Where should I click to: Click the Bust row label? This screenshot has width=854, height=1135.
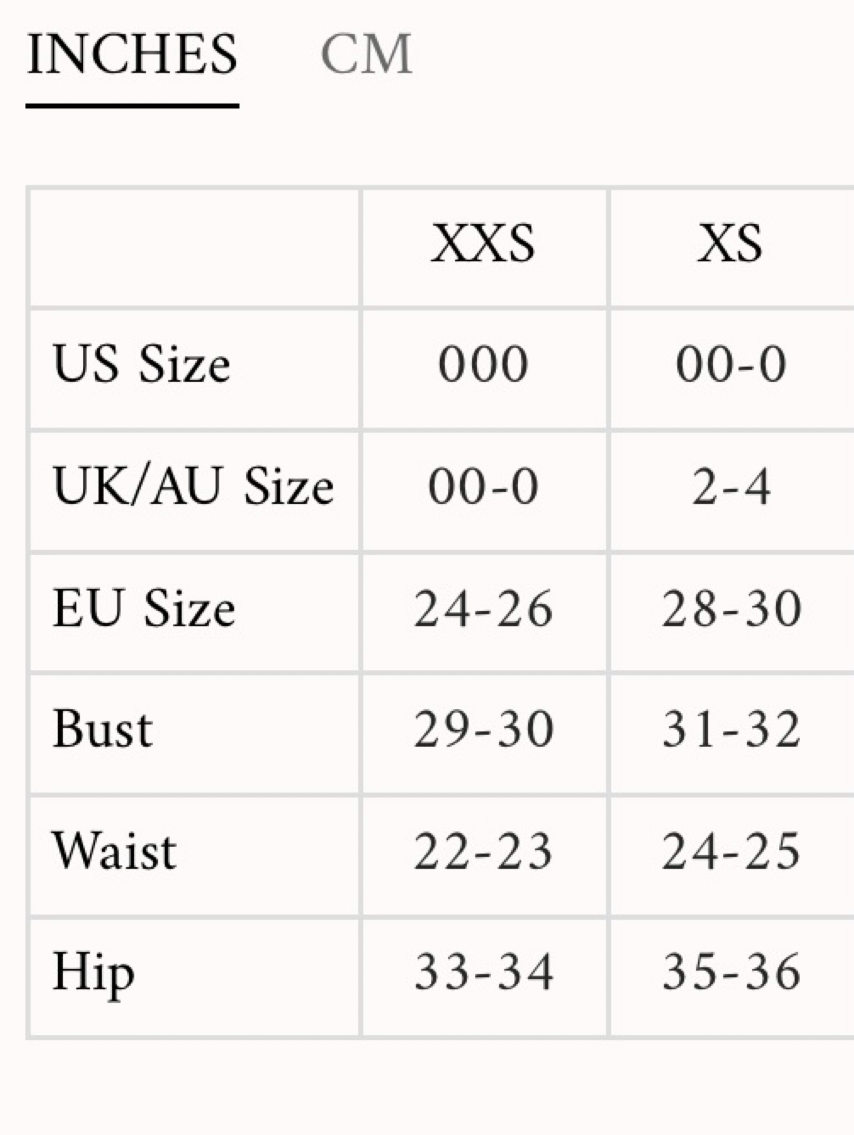click(102, 729)
